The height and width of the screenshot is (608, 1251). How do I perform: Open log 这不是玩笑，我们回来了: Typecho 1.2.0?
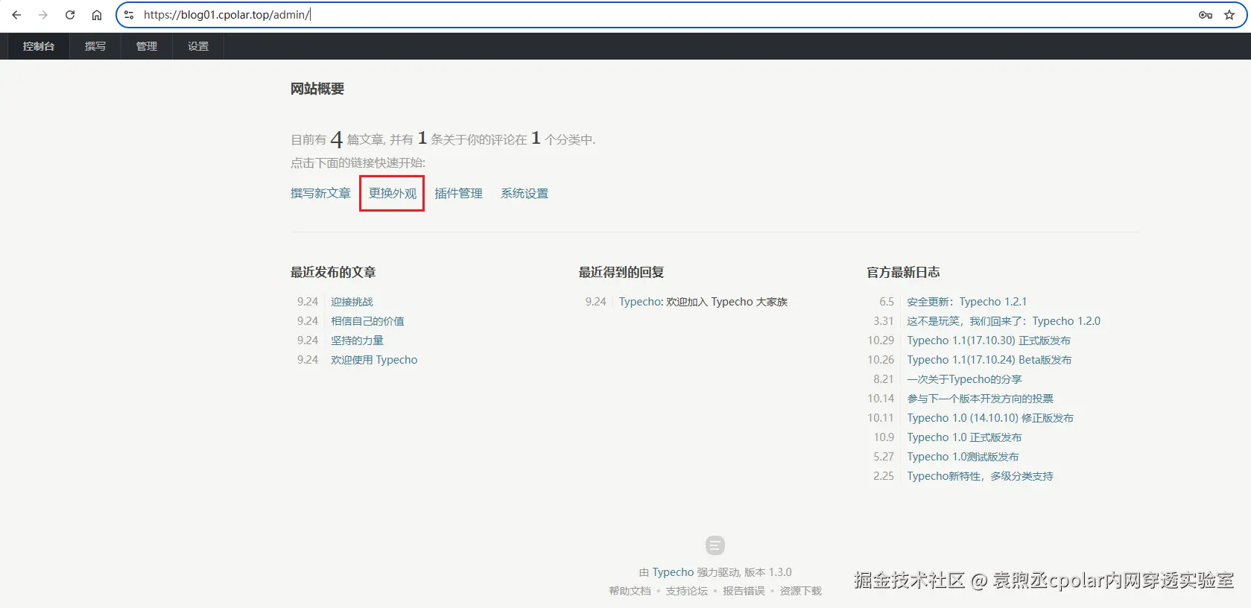1004,321
